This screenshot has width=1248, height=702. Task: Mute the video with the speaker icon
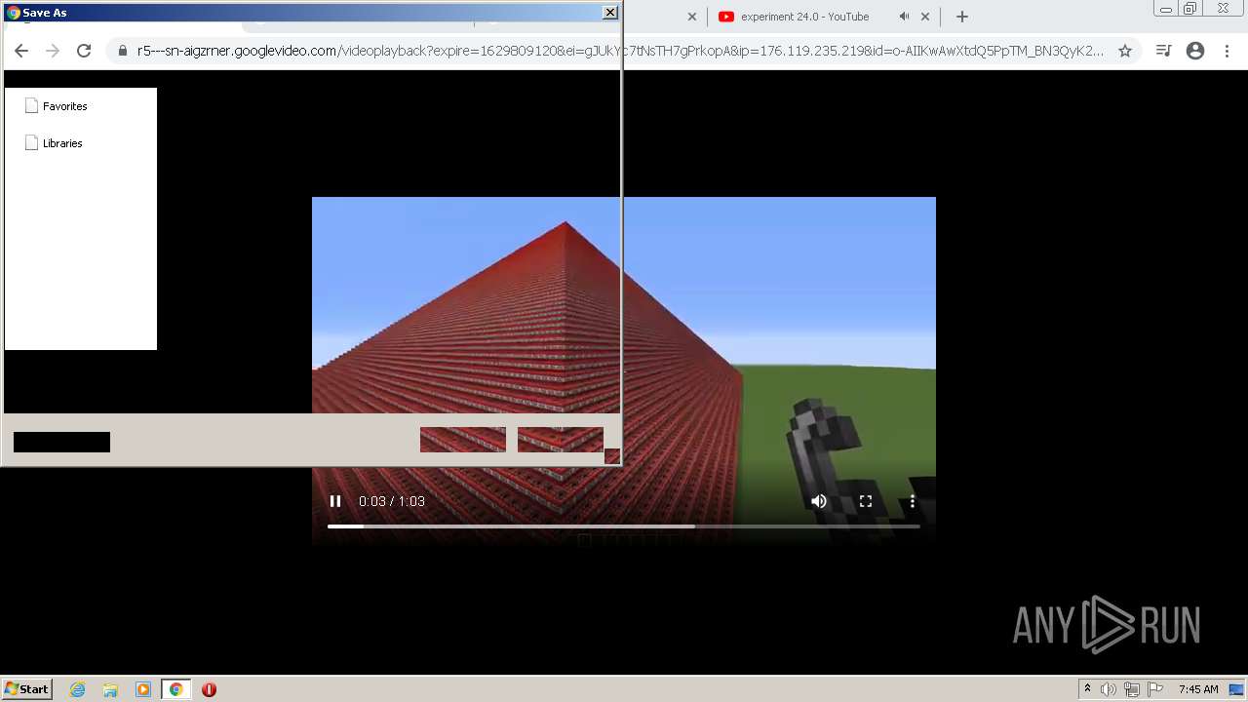[x=819, y=501]
